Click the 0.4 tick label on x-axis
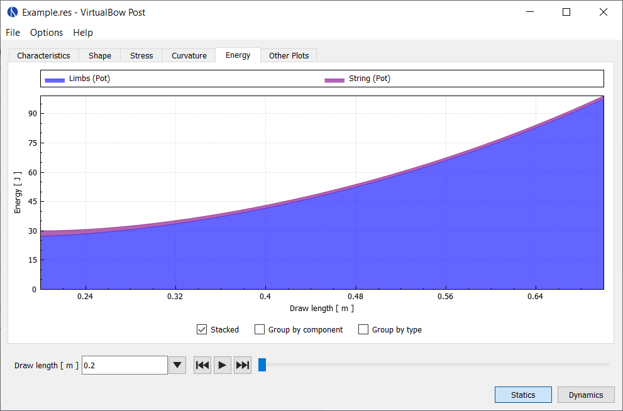This screenshot has width=623, height=411. [265, 297]
